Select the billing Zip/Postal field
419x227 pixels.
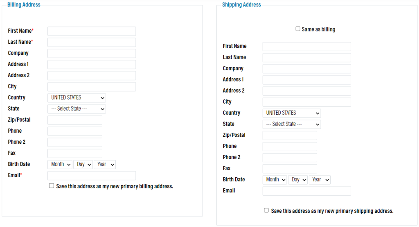coord(75,120)
